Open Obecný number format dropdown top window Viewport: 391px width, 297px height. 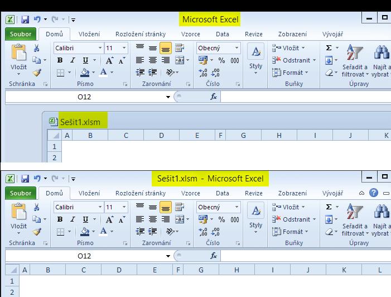236,47
